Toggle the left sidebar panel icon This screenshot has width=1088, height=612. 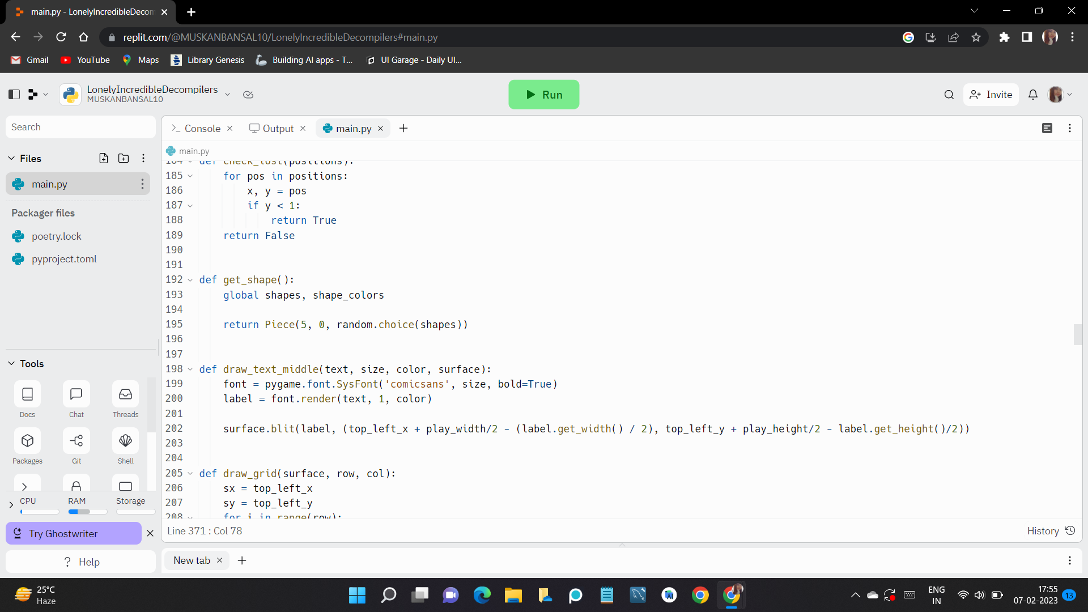14,94
